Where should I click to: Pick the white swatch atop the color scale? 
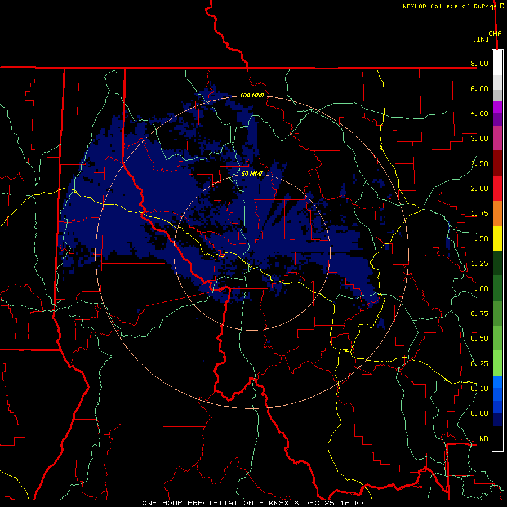[497, 63]
